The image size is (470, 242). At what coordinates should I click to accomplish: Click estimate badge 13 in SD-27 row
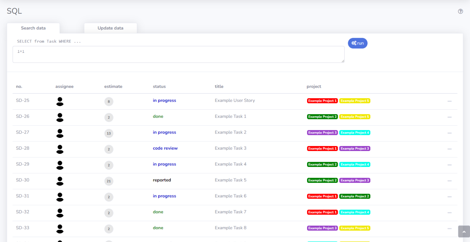109,134
